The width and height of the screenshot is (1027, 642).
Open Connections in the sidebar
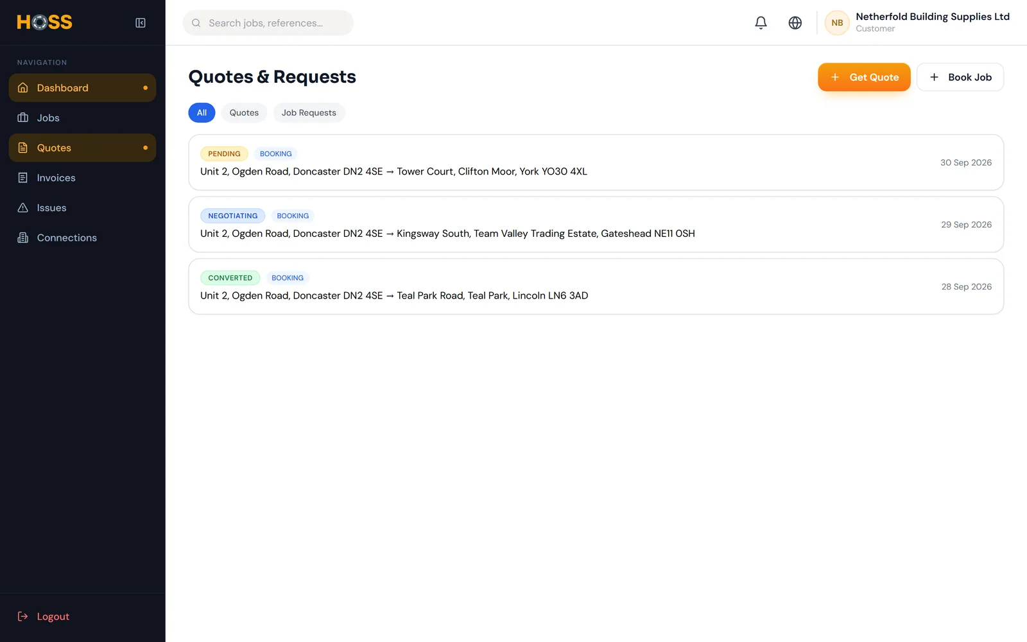(82, 238)
